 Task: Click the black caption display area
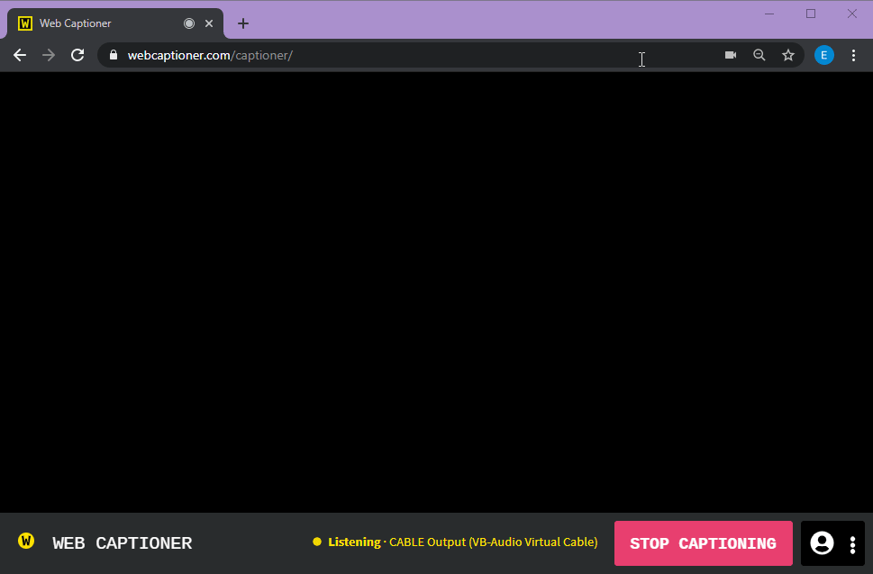pyautogui.click(x=436, y=288)
